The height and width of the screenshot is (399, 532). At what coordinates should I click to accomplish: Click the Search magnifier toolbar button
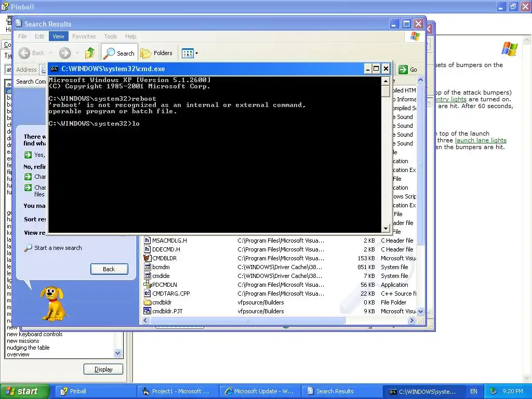[119, 54]
